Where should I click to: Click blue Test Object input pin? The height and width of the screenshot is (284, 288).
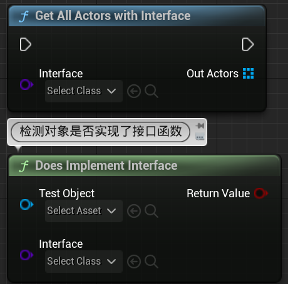click(26, 205)
